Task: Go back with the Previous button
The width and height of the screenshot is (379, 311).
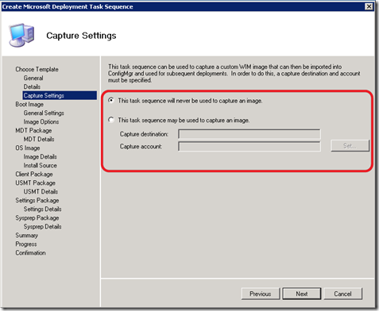Action: 261,294
